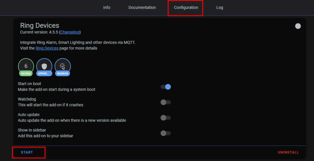The image size is (314, 161).
Task: Enable the Show in sidebar toggle
Action: click(166, 133)
